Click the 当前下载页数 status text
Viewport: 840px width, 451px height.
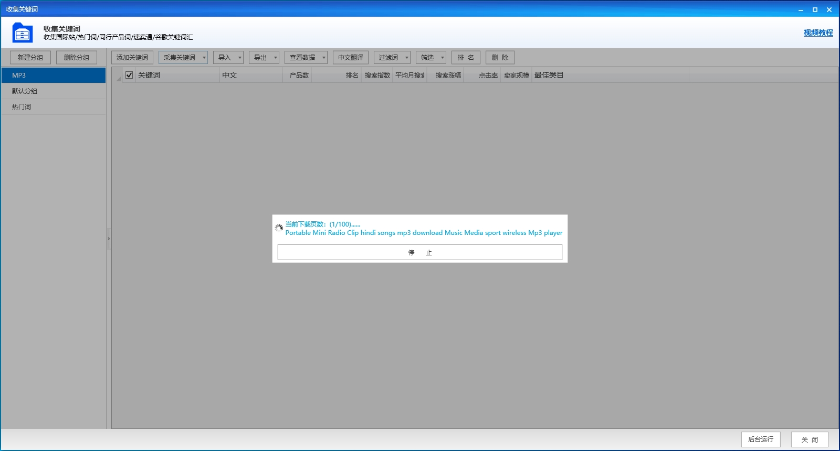click(x=323, y=224)
